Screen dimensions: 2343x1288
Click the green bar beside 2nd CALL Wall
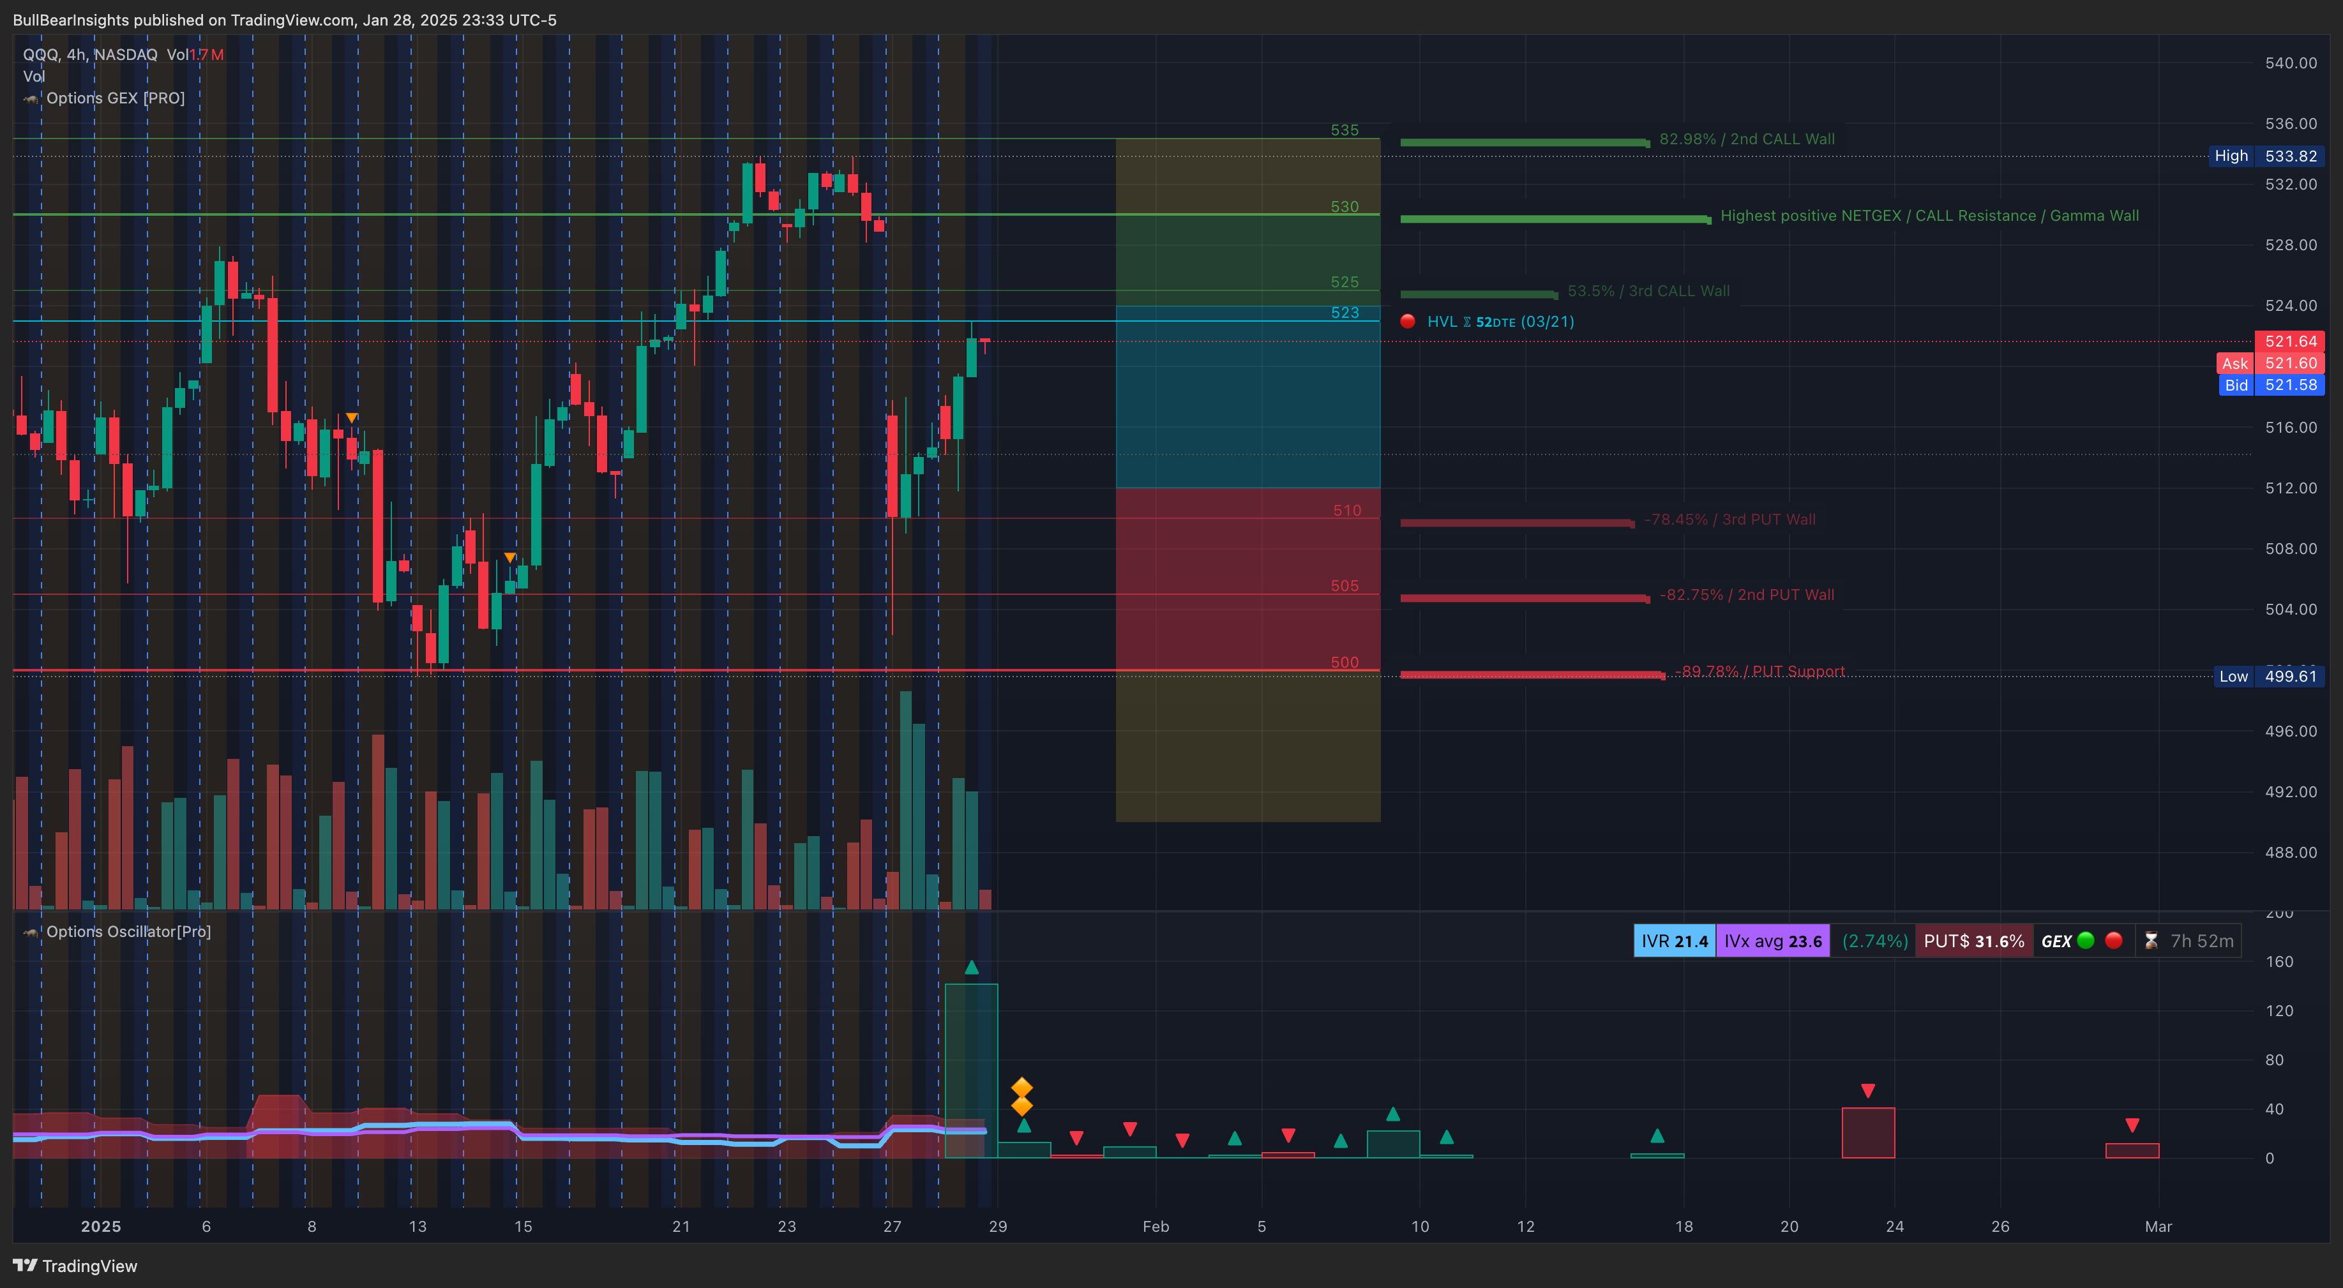tap(1525, 143)
